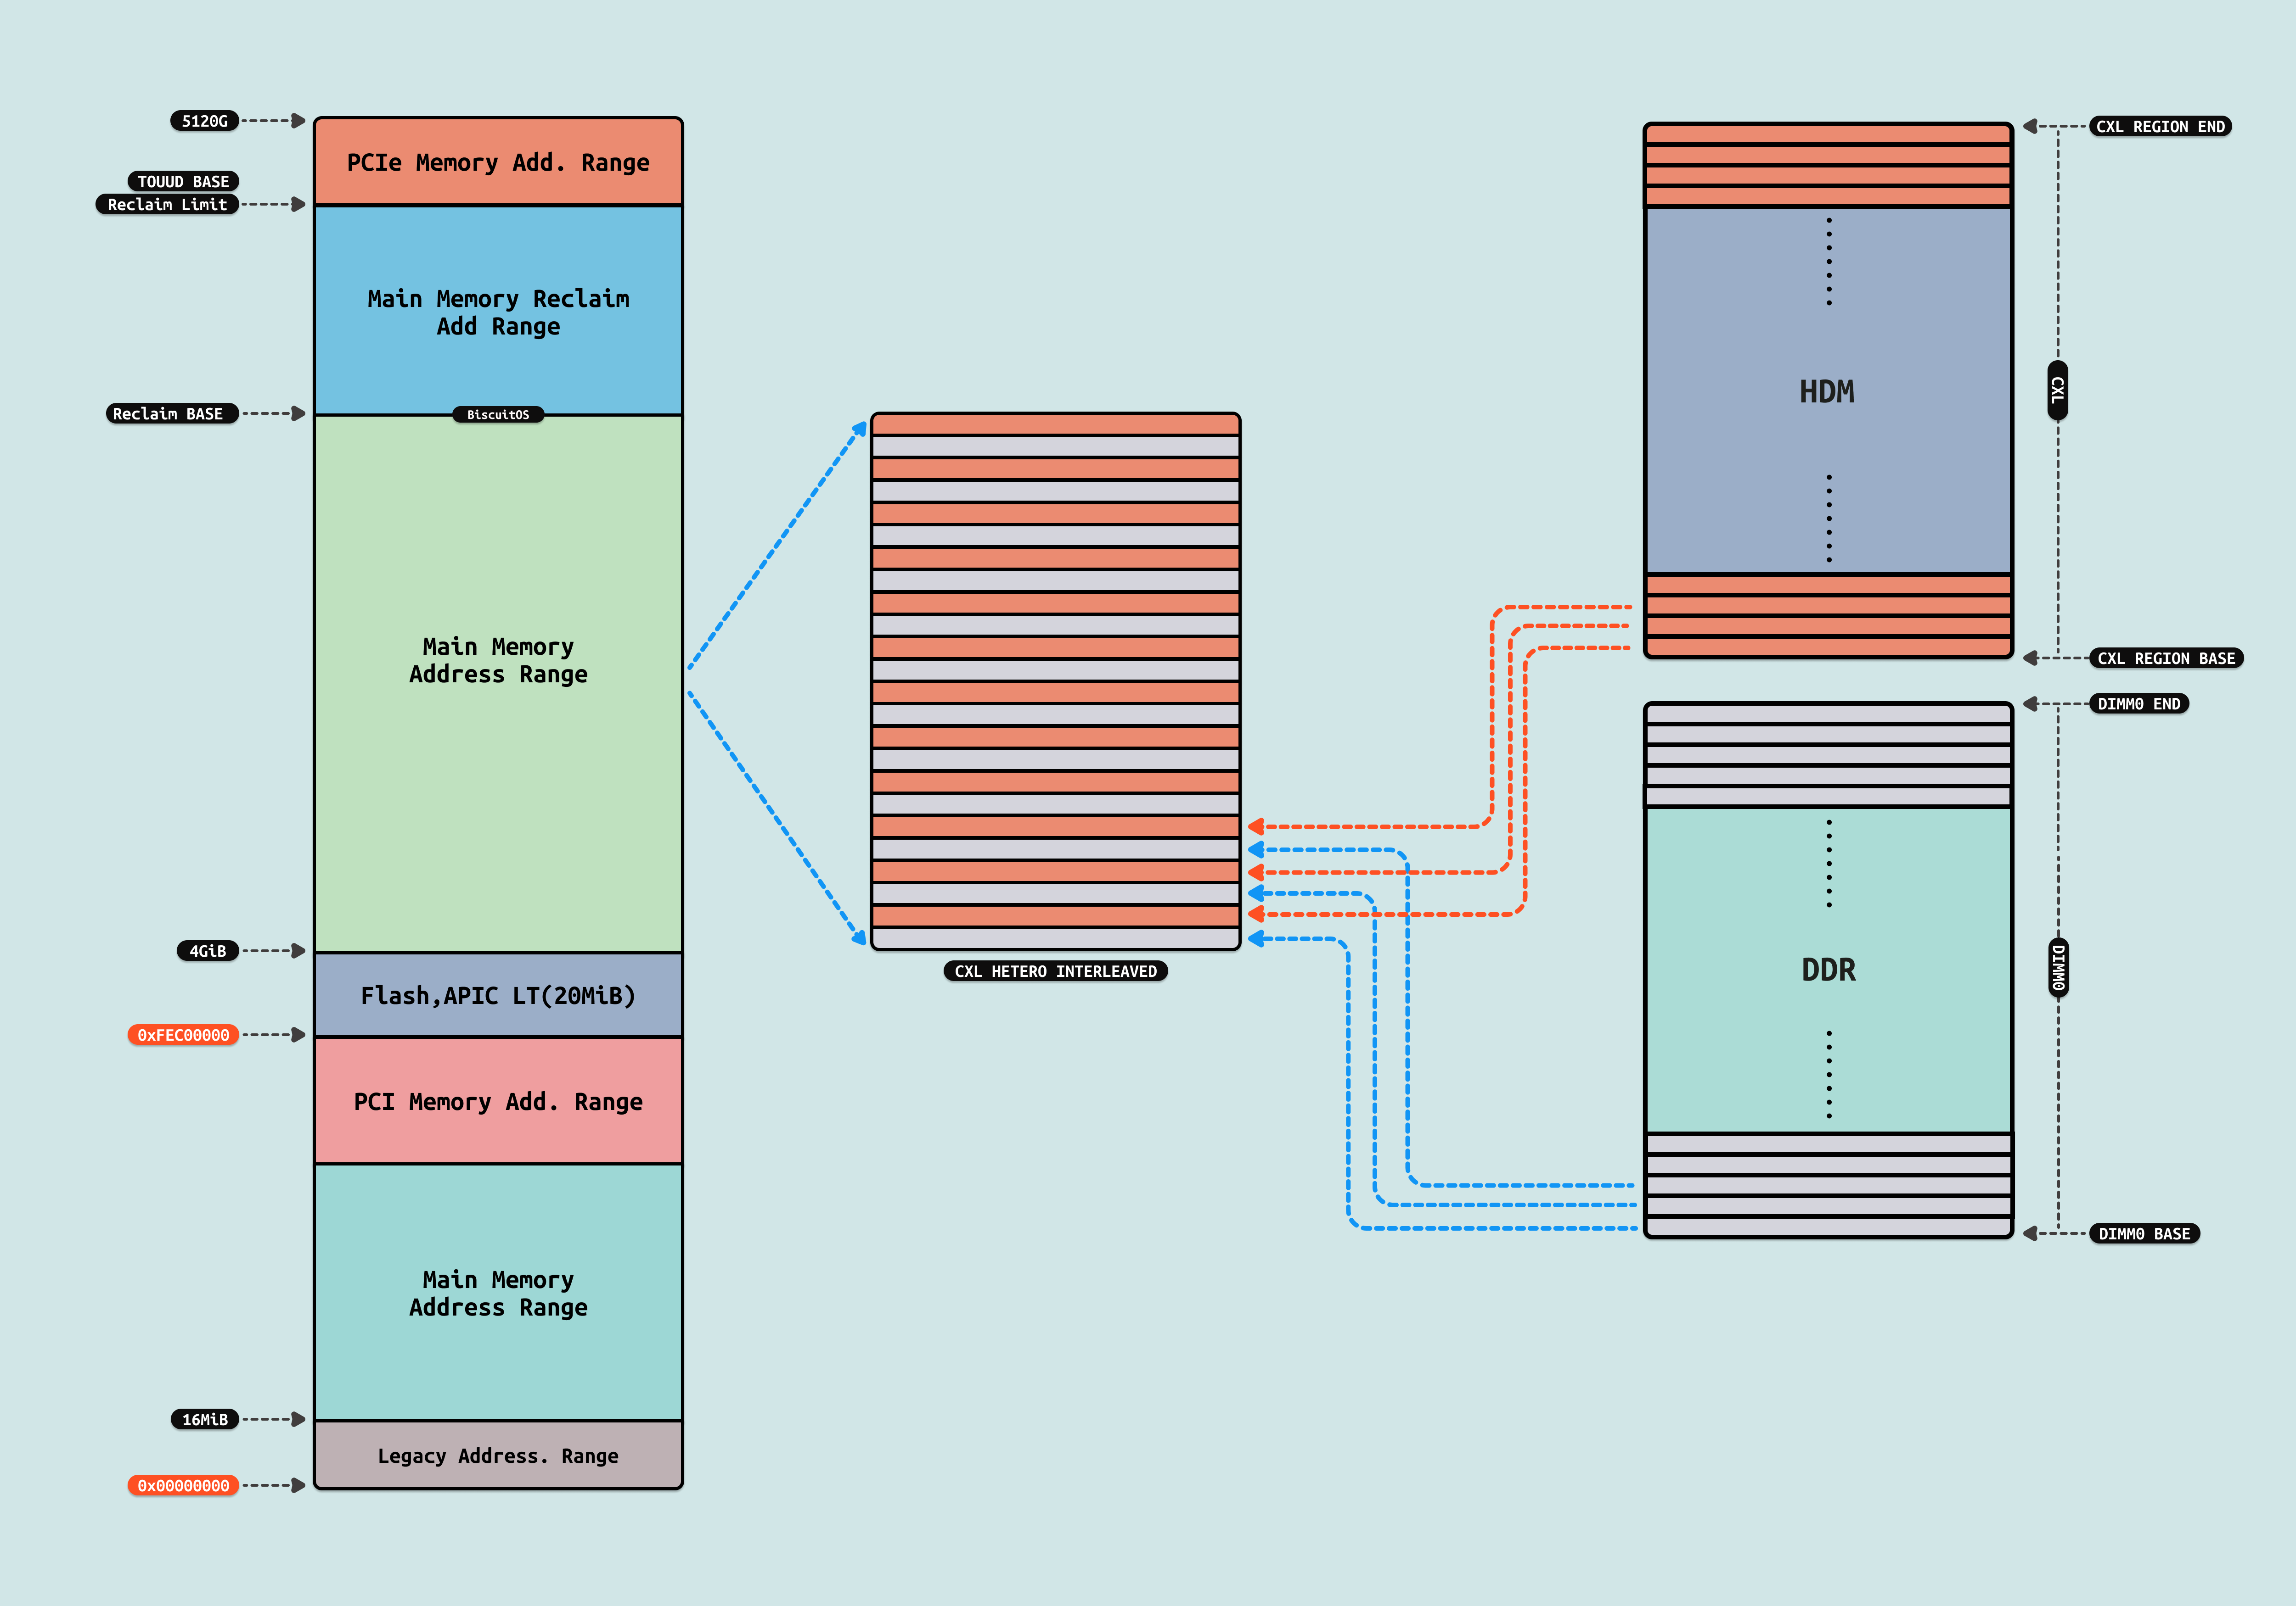Select the 16MiB label
The width and height of the screenshot is (2296, 1606).
pyautogui.click(x=204, y=1419)
